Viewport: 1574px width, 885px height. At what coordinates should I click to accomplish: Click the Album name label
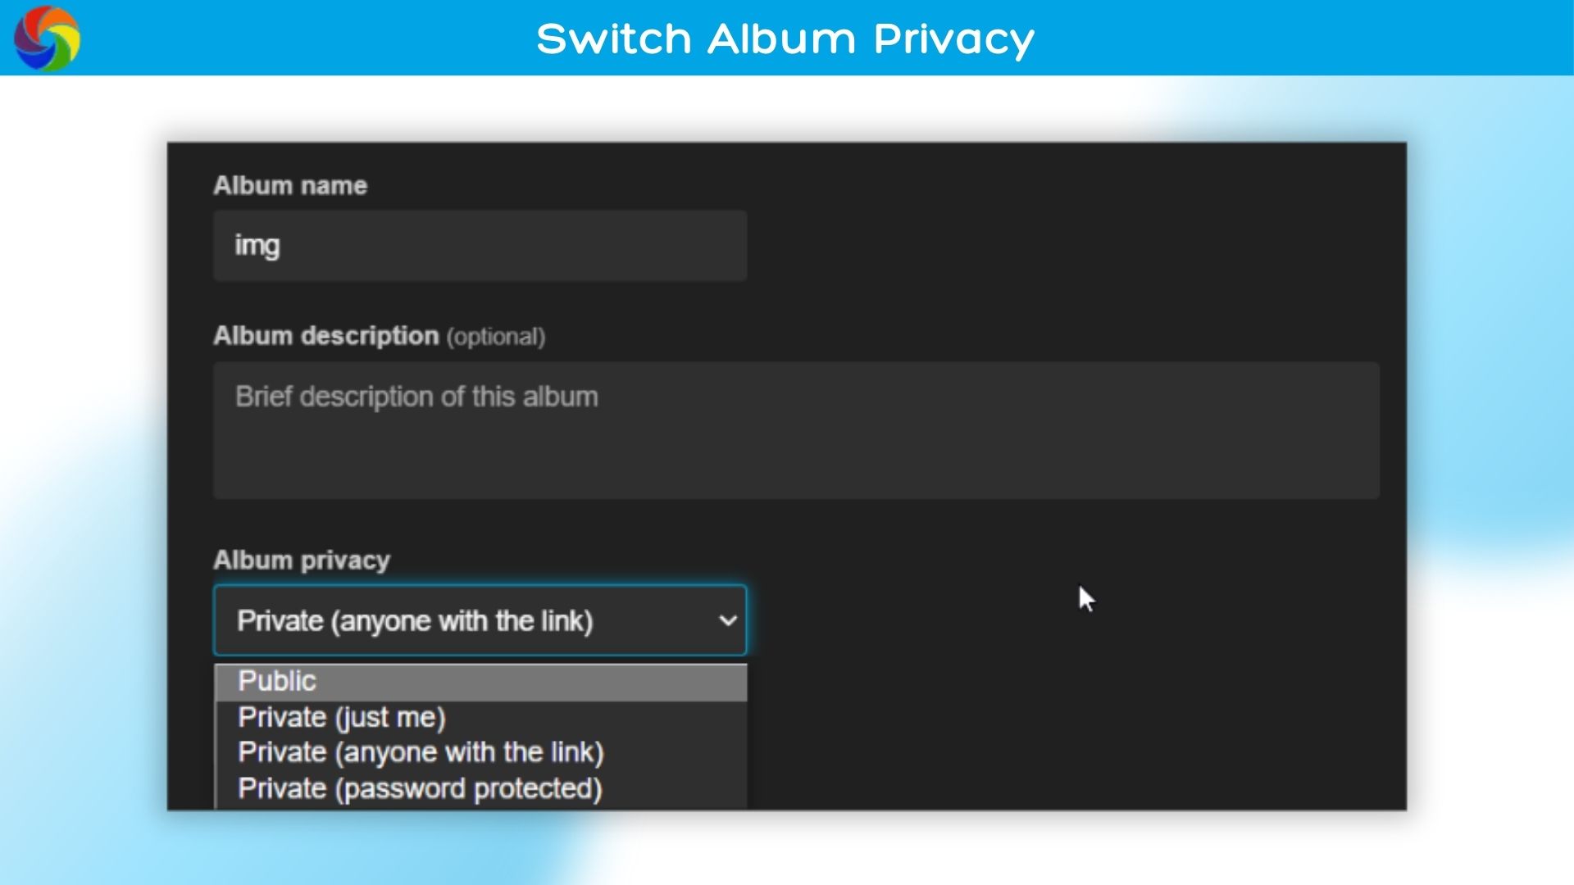click(x=290, y=186)
